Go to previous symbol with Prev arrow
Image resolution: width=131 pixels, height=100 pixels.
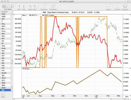19,6
